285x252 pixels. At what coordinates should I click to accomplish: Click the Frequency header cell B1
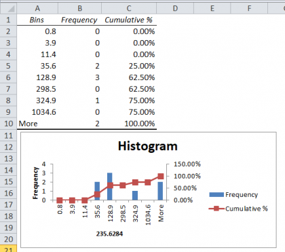point(79,20)
